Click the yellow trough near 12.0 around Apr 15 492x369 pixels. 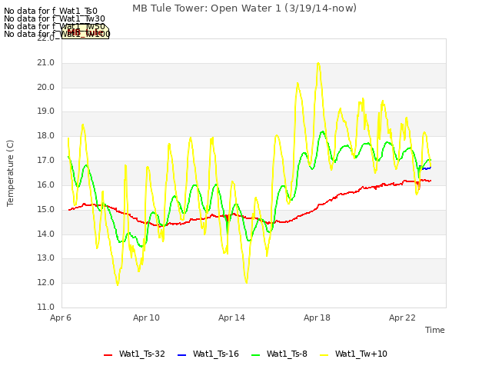pos(247,282)
